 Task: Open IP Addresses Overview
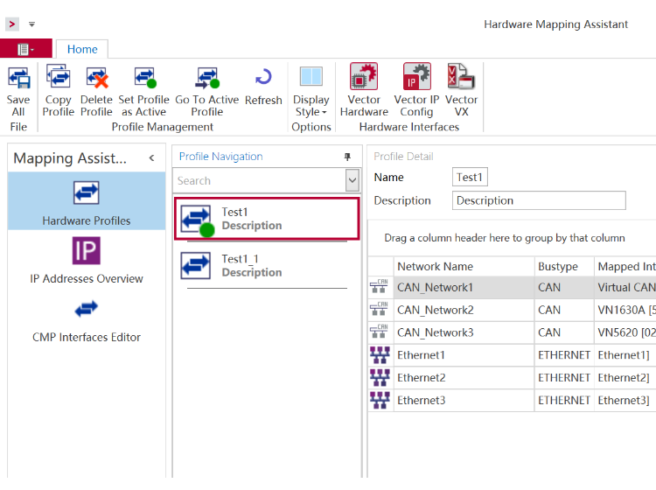pyautogui.click(x=87, y=261)
